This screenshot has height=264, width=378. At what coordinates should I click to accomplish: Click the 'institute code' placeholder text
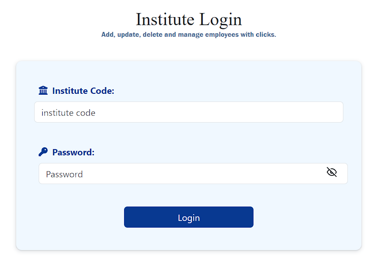point(68,113)
